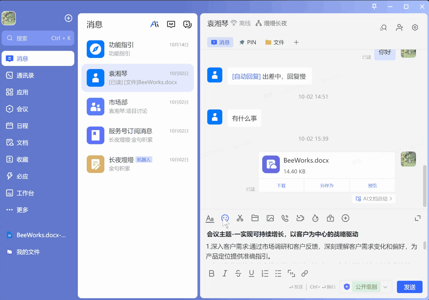Open the 长夜熳熳 robot conversation
Viewport: 429px width, 300px height.
pos(138,164)
